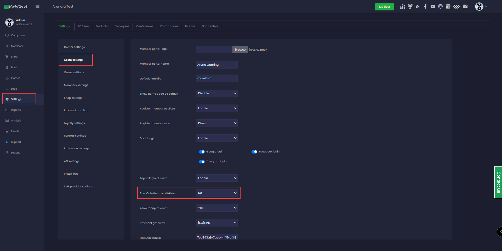Disable the Google login toggle

pos(202,152)
